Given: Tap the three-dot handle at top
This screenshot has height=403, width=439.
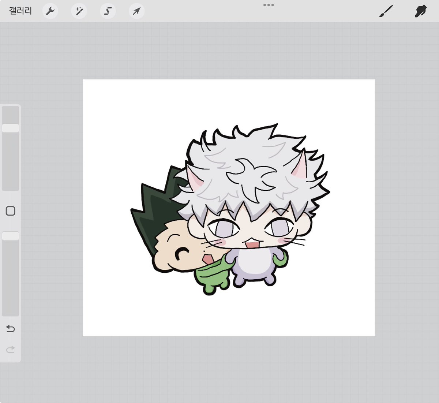Looking at the screenshot, I should pyautogui.click(x=269, y=5).
